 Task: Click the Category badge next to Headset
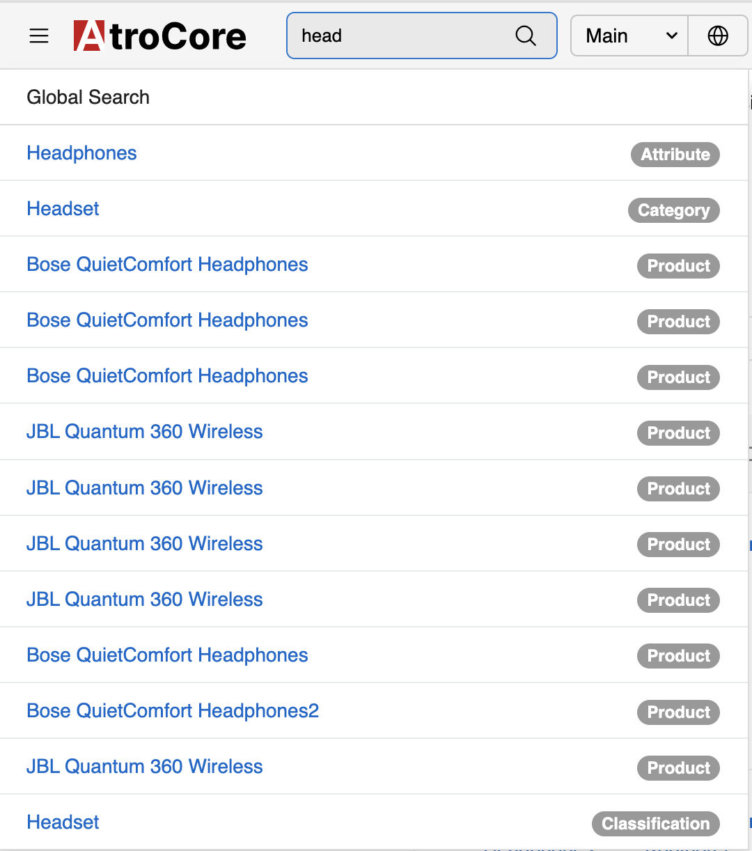pyautogui.click(x=673, y=210)
